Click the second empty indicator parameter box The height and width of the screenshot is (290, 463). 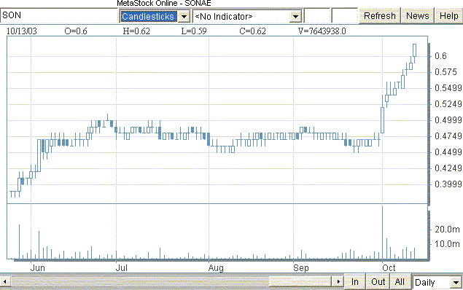[x=345, y=15]
